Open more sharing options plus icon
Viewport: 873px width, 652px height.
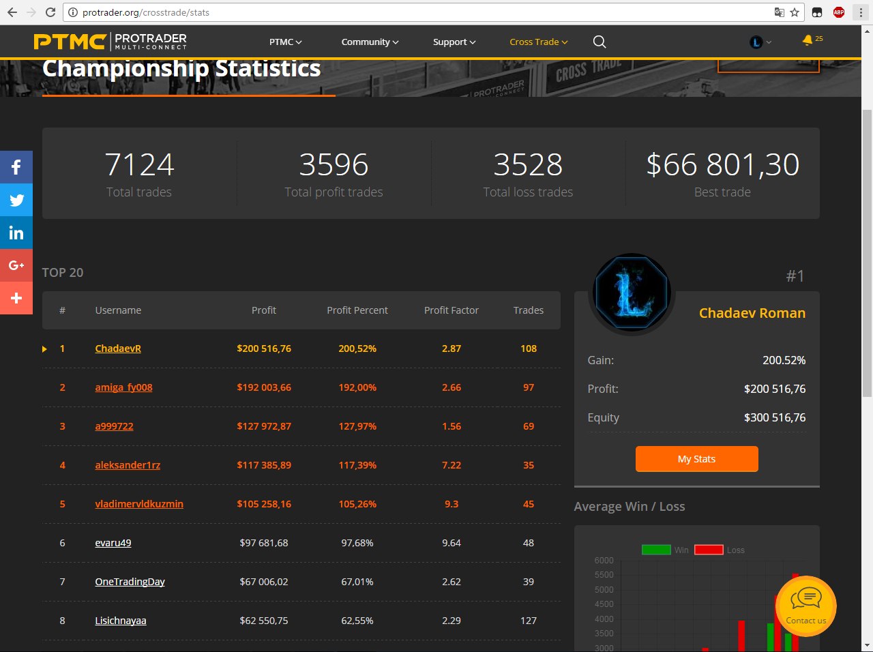[16, 298]
